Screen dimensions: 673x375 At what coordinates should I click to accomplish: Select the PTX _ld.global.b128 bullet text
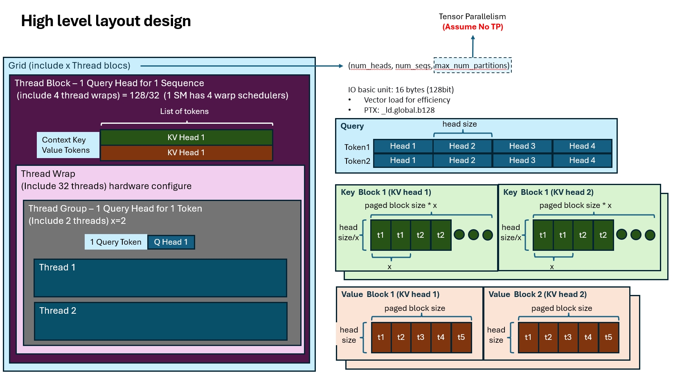[x=399, y=110]
